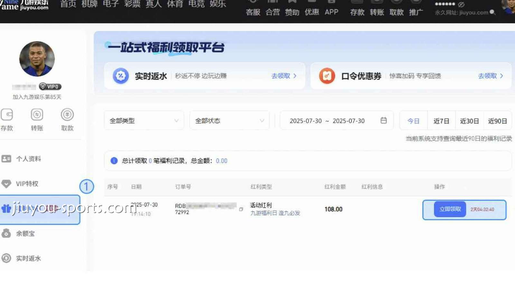Select the 近90日 date filter
Image resolution: width=515 pixels, height=289 pixels.
[497, 121]
